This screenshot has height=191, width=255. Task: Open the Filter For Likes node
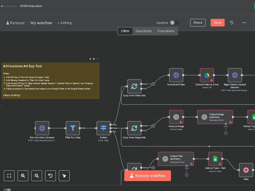[73, 128]
